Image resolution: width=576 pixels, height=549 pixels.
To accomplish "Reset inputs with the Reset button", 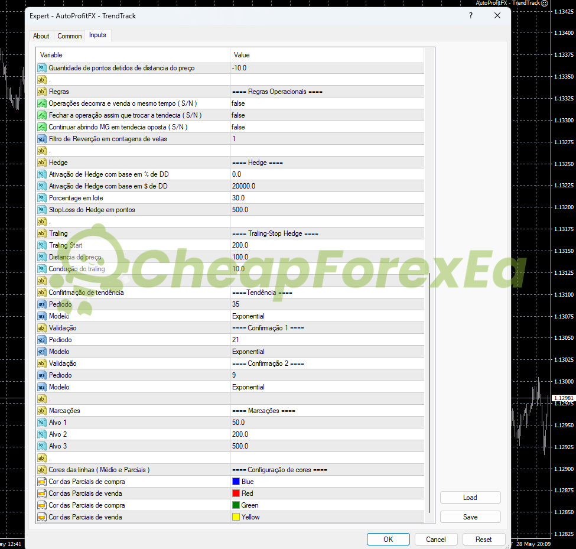I will (484, 539).
